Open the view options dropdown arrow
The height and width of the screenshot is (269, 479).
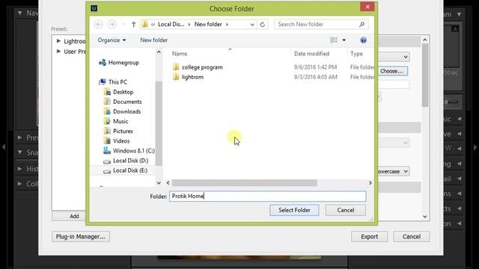pos(344,40)
